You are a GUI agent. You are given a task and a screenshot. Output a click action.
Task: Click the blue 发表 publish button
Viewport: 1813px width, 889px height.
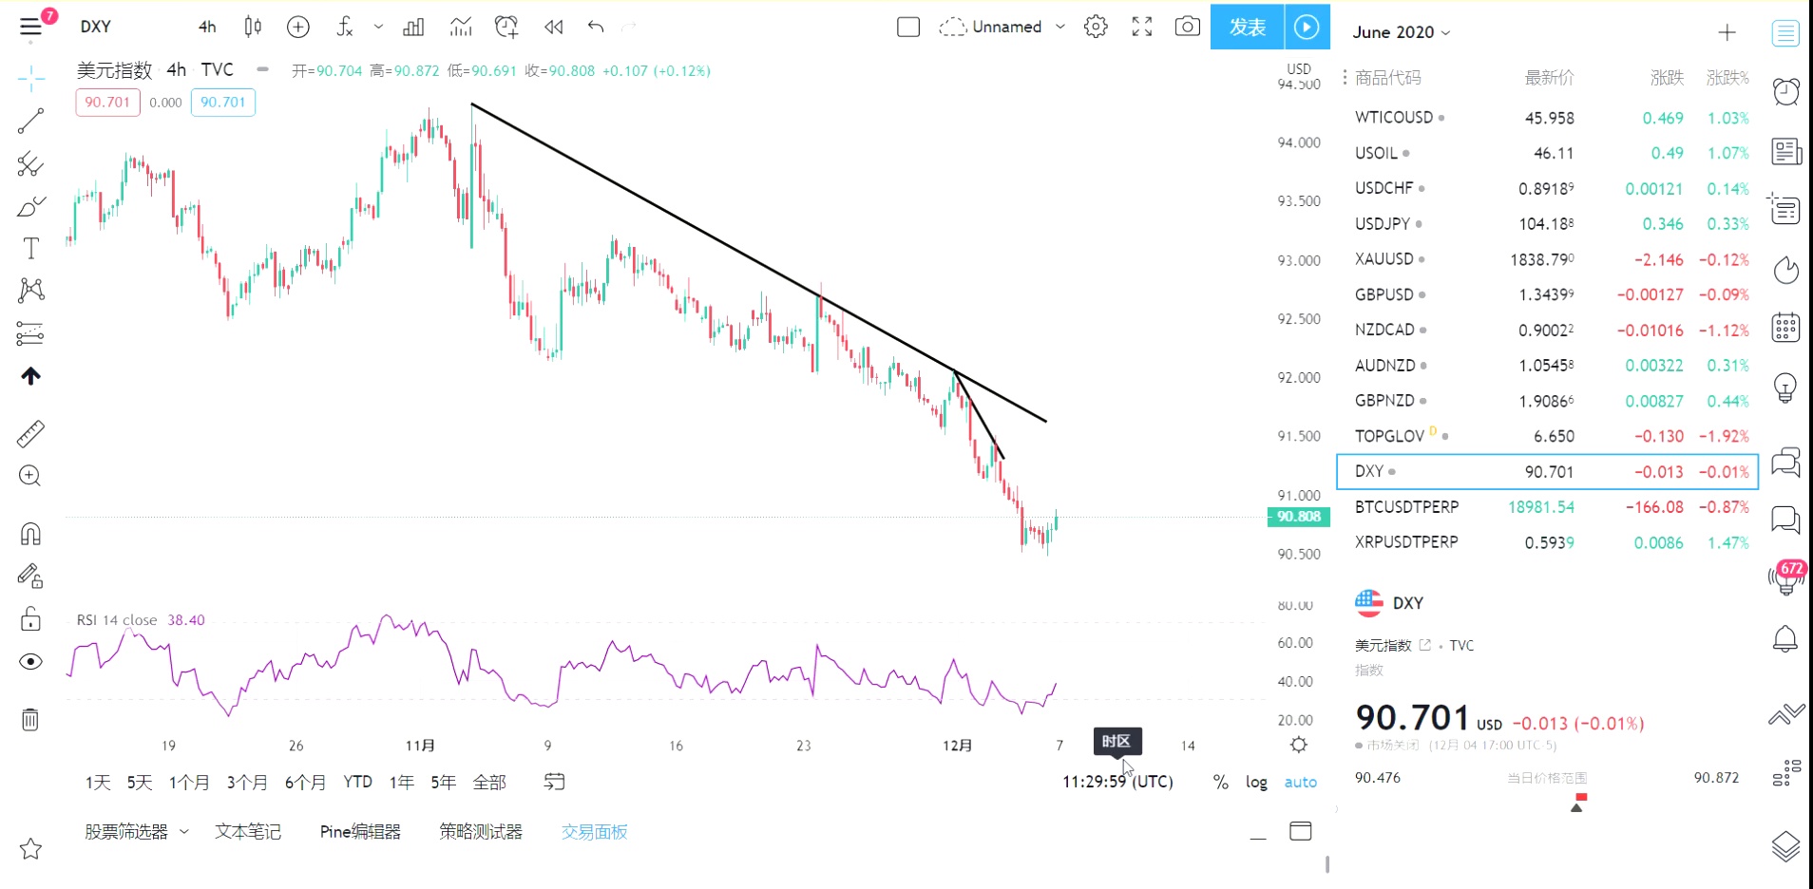click(x=1247, y=27)
